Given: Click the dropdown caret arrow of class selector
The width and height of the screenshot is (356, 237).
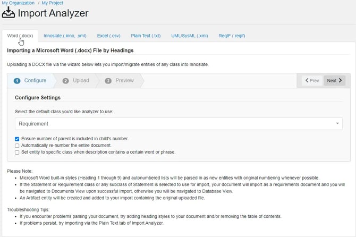Looking at the screenshot, I should click(337, 123).
